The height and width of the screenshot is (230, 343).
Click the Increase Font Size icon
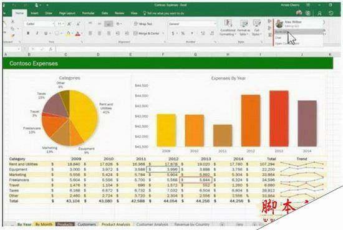(69, 24)
